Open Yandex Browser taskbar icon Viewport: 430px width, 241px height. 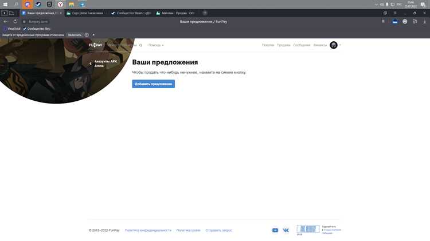tap(60, 5)
